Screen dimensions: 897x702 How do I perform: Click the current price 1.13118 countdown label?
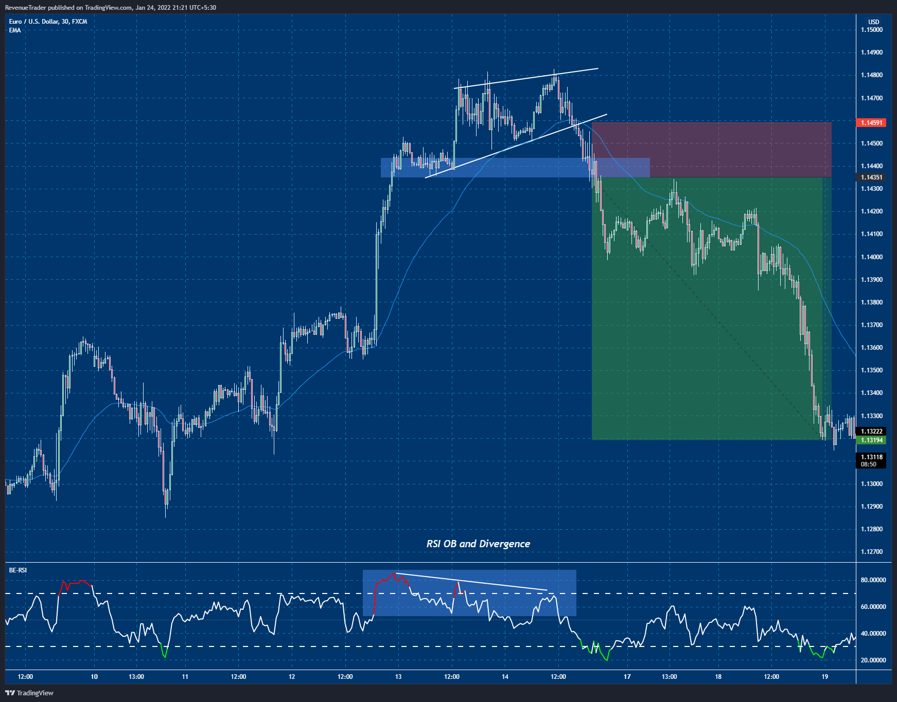[x=871, y=460]
